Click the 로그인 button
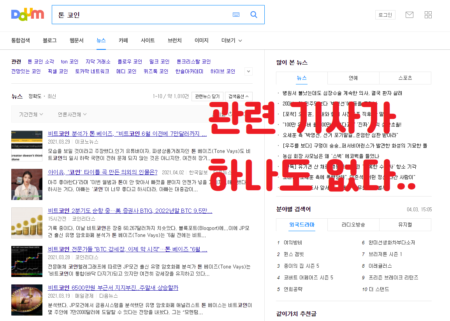450x321 pixels. 385,15
